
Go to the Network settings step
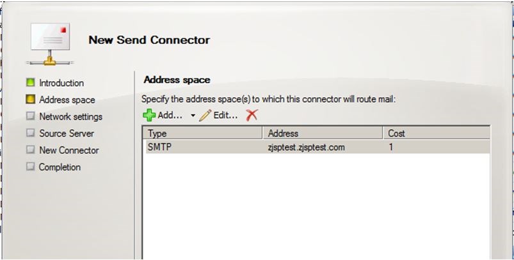pos(71,116)
